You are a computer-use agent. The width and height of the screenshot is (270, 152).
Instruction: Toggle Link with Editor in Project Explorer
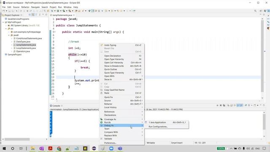click(x=33, y=15)
